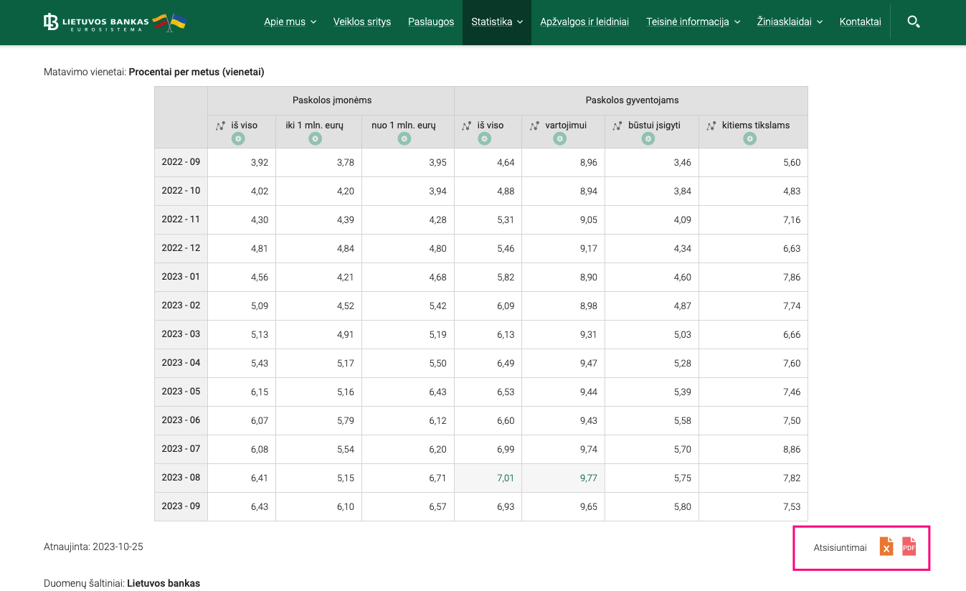Download the table as PDF file
Image resolution: width=966 pixels, height=591 pixels.
pyautogui.click(x=909, y=547)
